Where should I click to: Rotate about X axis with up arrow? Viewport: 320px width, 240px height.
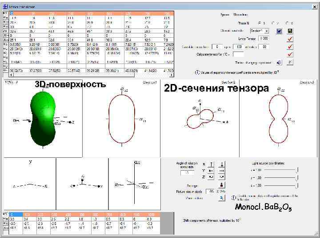coord(211,164)
